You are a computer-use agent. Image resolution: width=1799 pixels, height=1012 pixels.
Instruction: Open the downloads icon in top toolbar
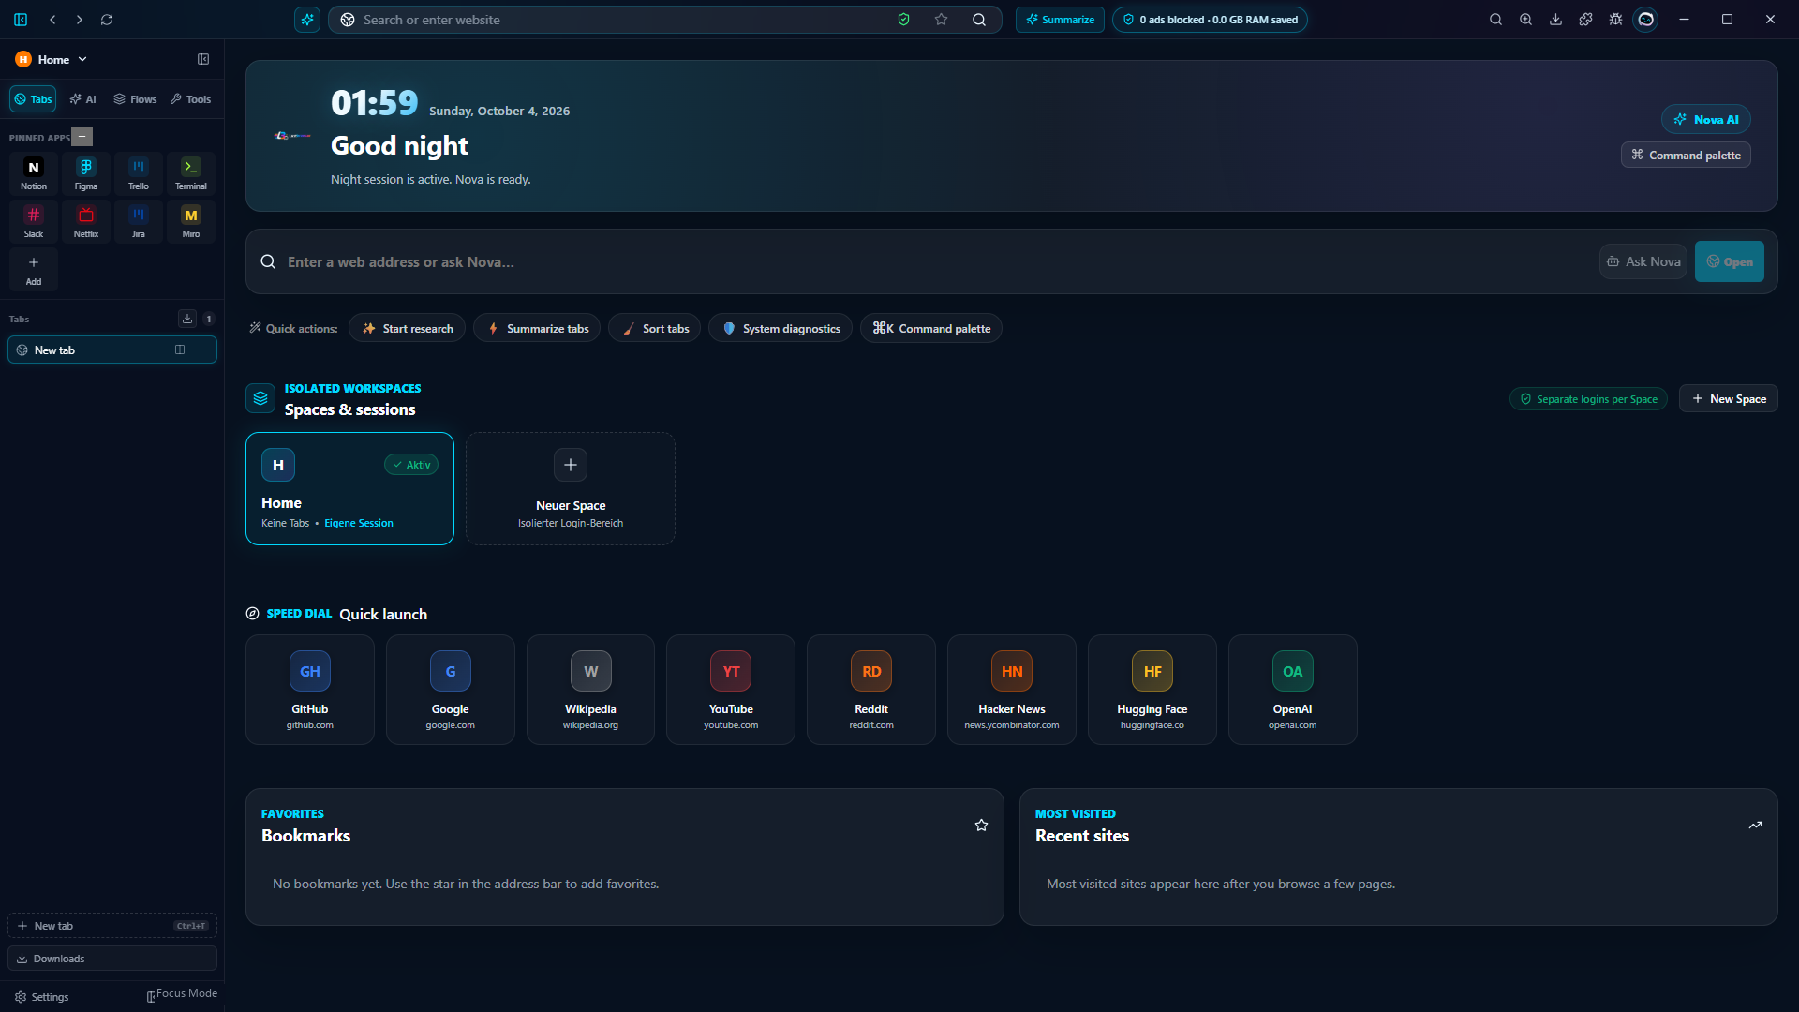click(1555, 20)
